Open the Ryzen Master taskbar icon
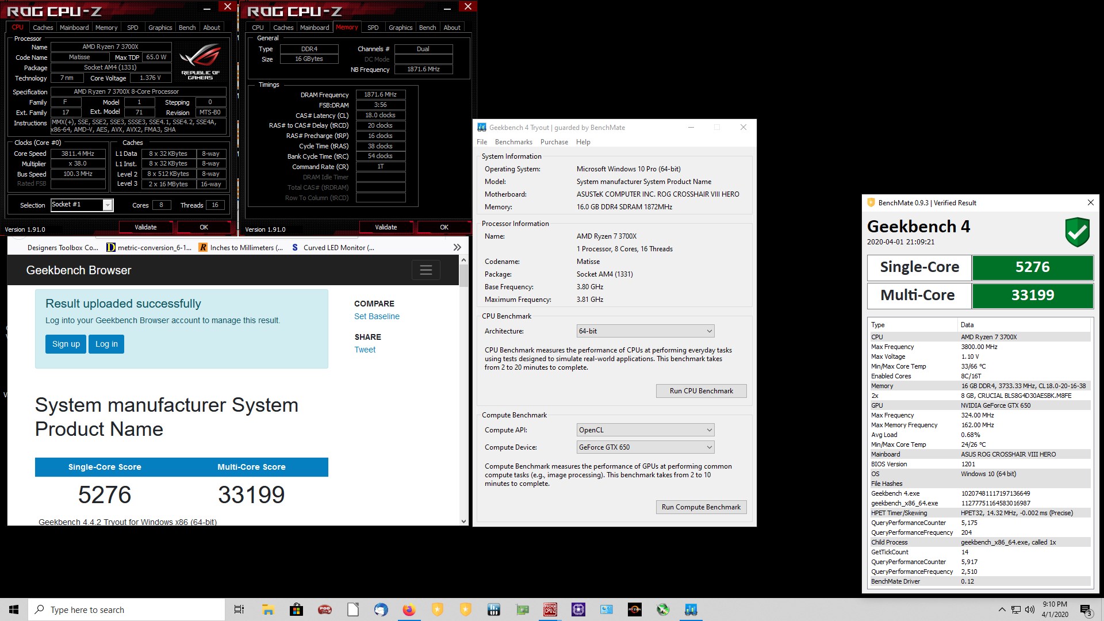The height and width of the screenshot is (621, 1104). pyautogui.click(x=635, y=609)
